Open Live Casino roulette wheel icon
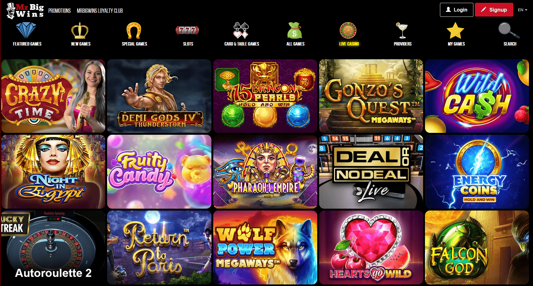This screenshot has height=286, width=533. (348, 31)
